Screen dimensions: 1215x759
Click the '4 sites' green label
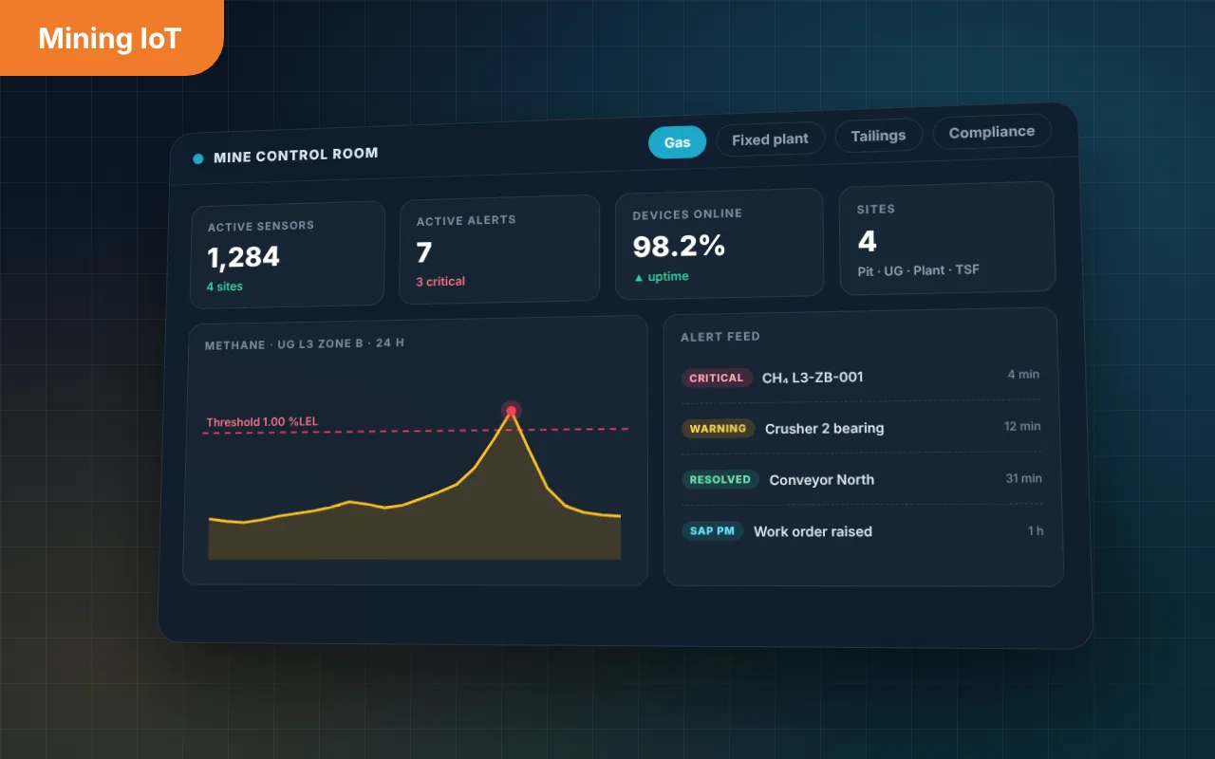point(225,287)
